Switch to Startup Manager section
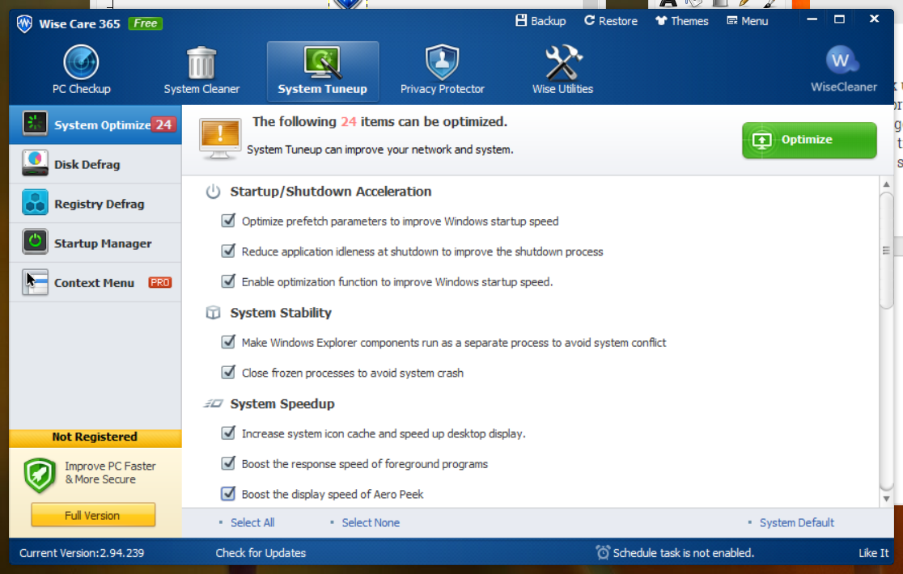 (95, 243)
